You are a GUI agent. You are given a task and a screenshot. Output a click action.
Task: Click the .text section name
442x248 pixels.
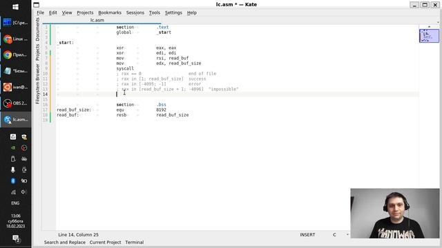coord(162,27)
